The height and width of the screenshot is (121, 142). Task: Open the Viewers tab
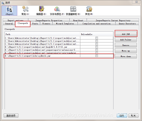pos(46,23)
